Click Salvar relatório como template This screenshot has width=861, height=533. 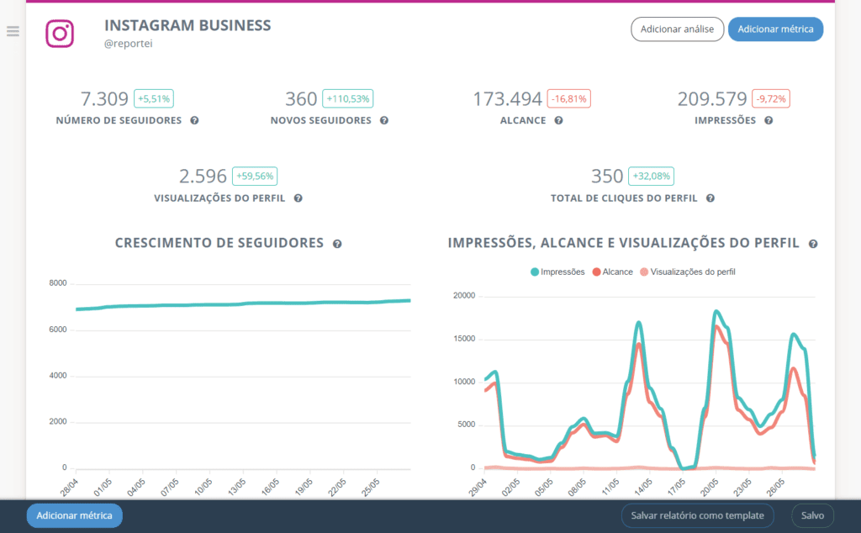[x=697, y=515]
